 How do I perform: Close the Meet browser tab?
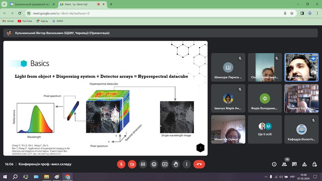[103, 4]
